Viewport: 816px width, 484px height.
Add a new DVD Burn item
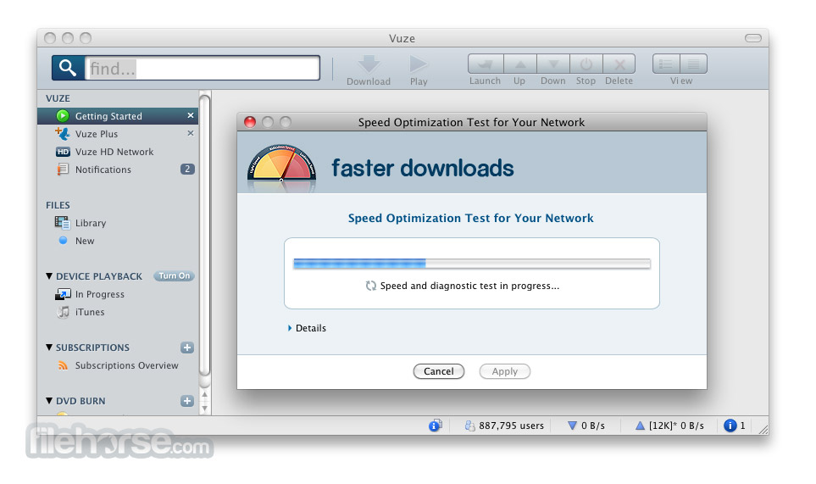[x=187, y=401]
